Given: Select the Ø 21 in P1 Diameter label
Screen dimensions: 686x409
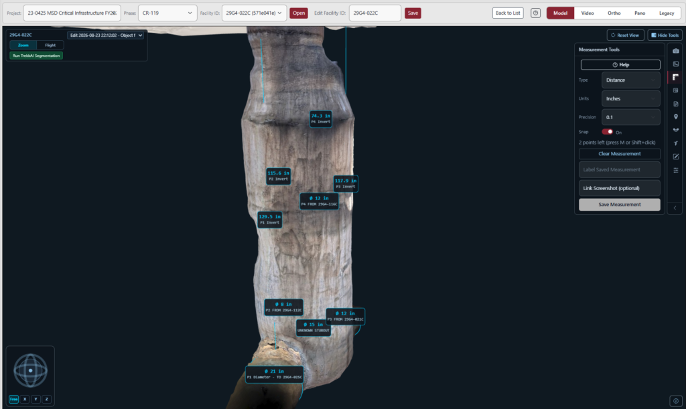Looking at the screenshot, I should click(x=274, y=374).
